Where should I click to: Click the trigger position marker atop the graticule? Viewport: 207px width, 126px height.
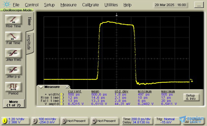(117, 15)
